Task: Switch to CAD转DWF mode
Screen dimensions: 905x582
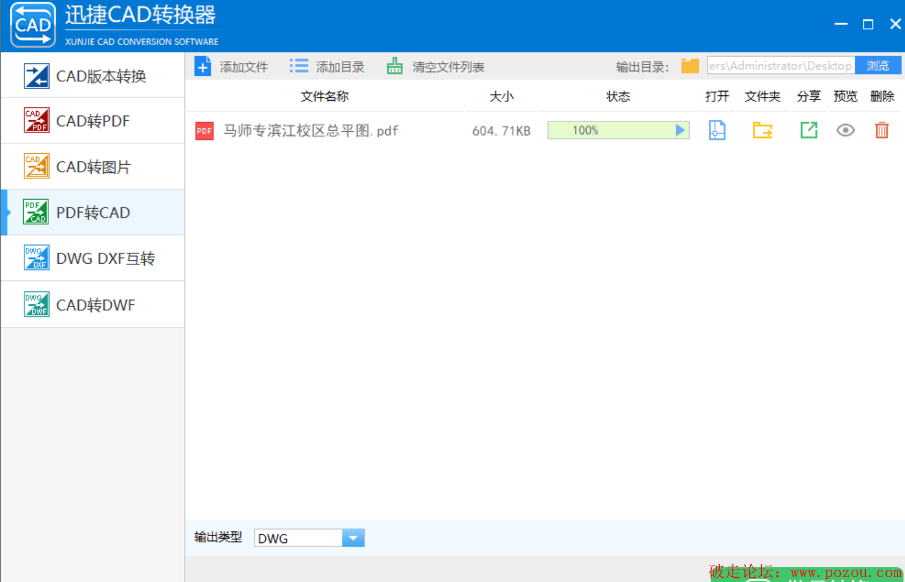Action: [x=93, y=305]
